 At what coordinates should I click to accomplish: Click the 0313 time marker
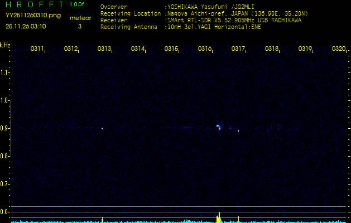pyautogui.click(x=104, y=49)
